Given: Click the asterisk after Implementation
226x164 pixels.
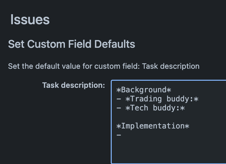Looking at the screenshot, I should (x=187, y=126).
